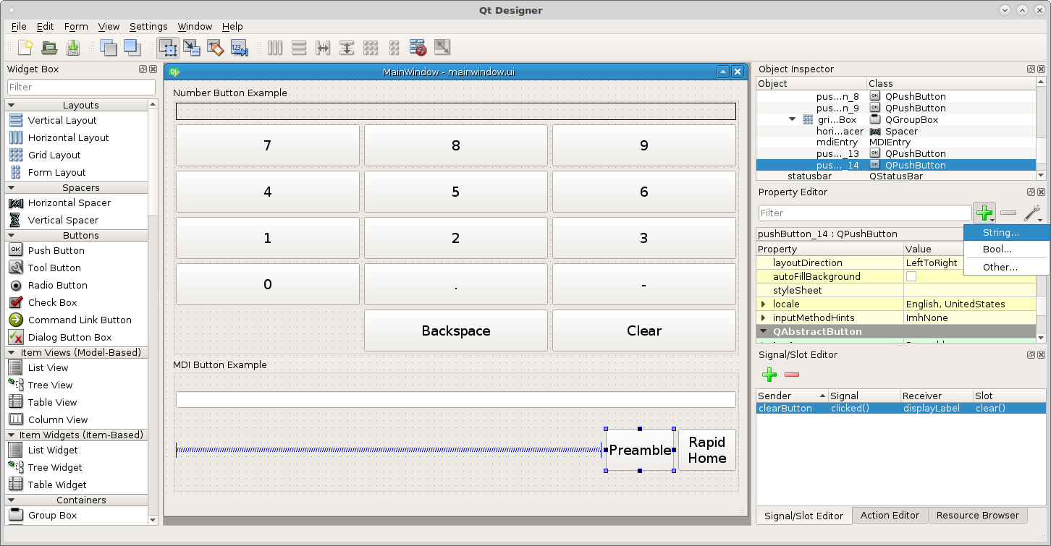Float the Widget Box panel

pyautogui.click(x=143, y=69)
